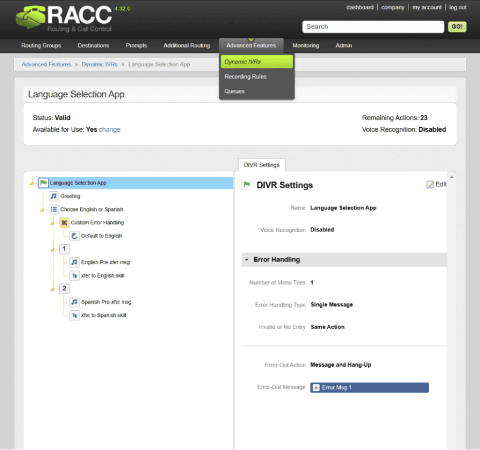Click the transfer icon beside xfer to English skill

click(75, 275)
